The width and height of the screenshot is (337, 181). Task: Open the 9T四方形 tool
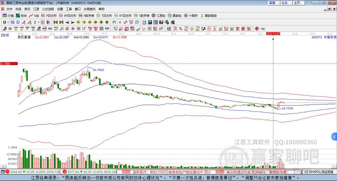[123, 16]
